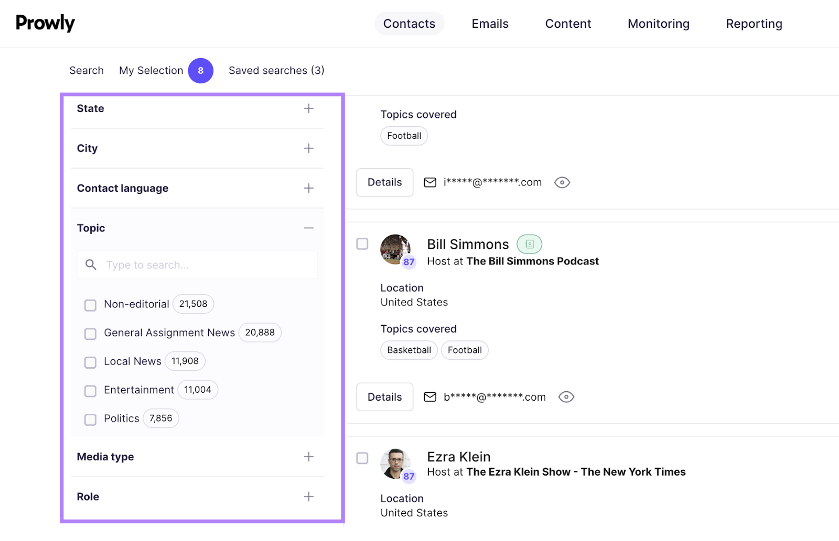Enable the Non-editorial topic checkbox
839x541 pixels.
(x=90, y=305)
